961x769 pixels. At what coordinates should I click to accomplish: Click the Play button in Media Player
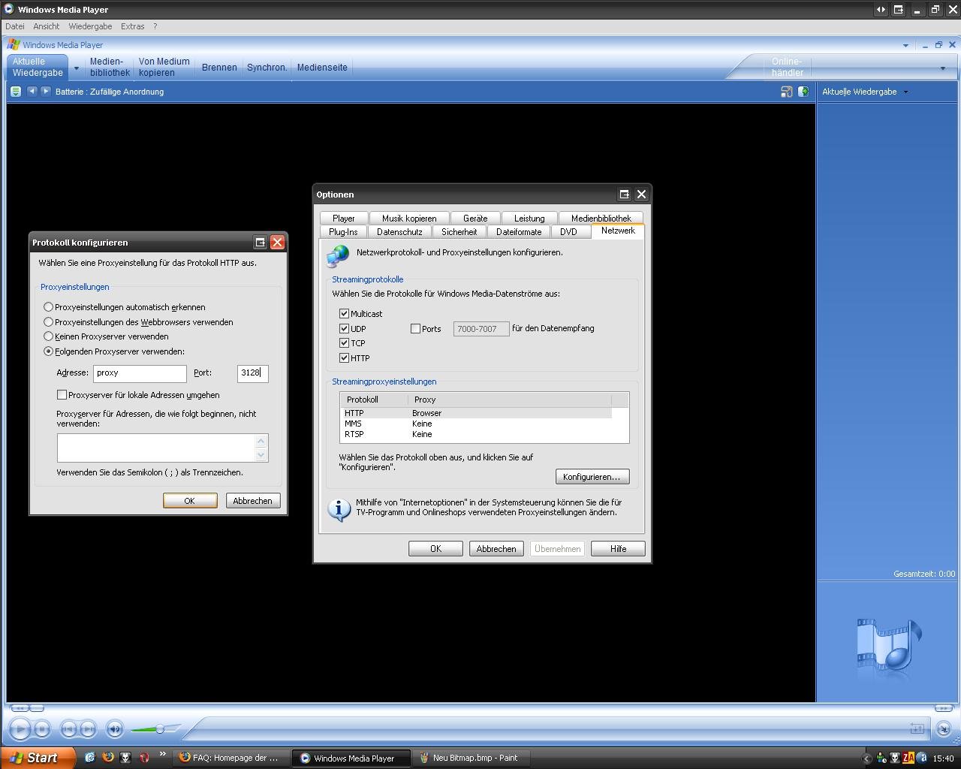tap(20, 728)
